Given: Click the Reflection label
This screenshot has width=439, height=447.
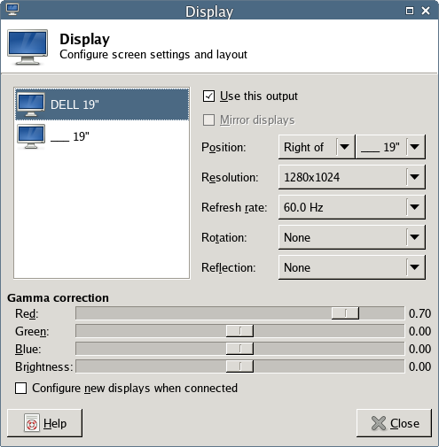Looking at the screenshot, I should [x=229, y=267].
